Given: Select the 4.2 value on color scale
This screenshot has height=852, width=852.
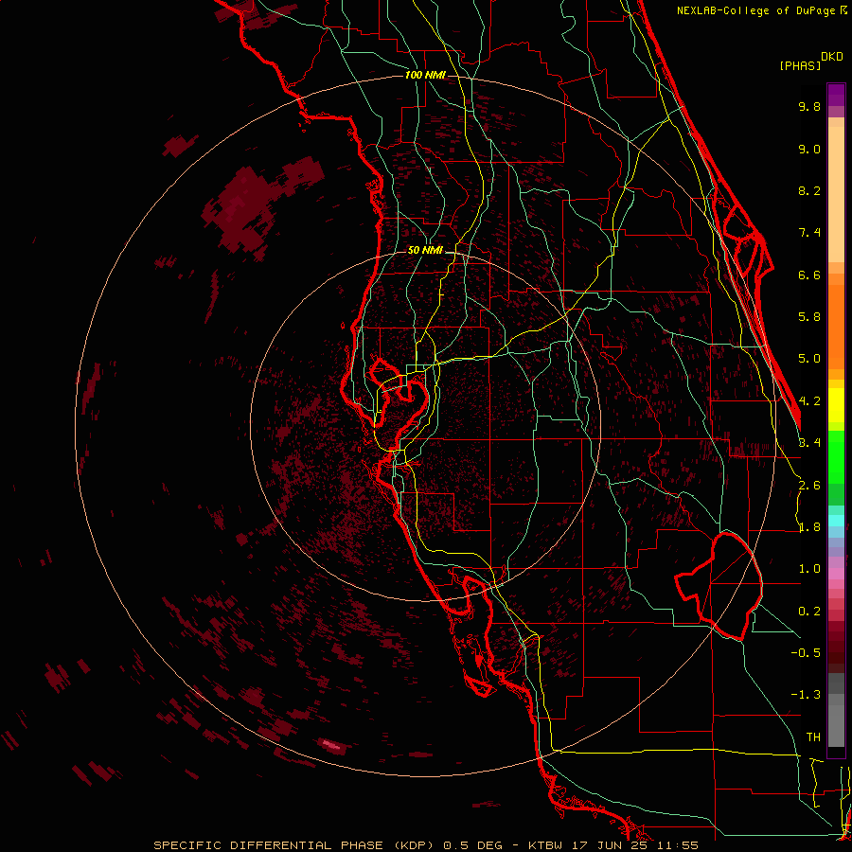Looking at the screenshot, I should coord(809,401).
